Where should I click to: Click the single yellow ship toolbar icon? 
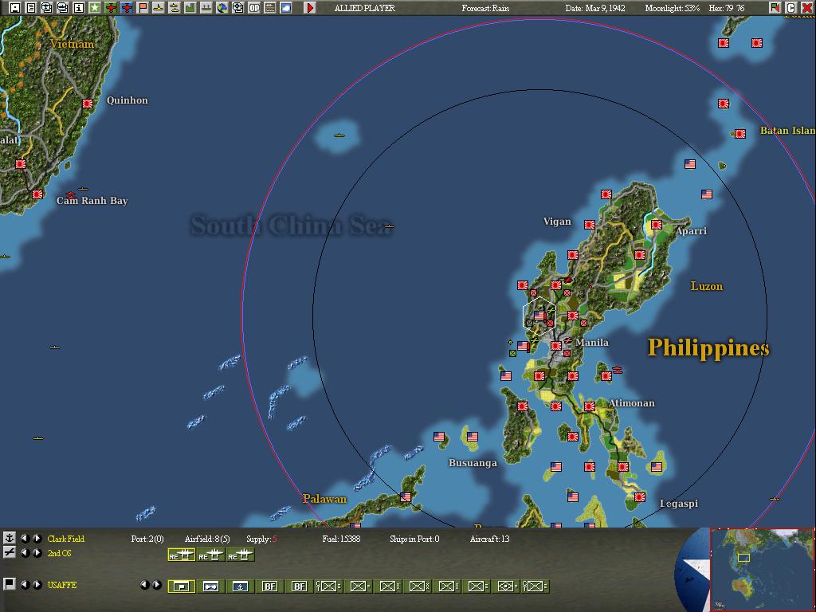[159, 8]
